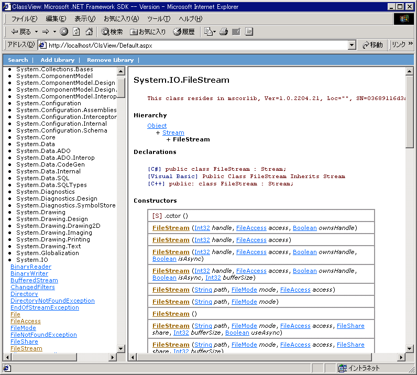Click the left pane scroll-up arrow
Image resolution: width=417 pixels, height=375 pixels.
(x=121, y=71)
